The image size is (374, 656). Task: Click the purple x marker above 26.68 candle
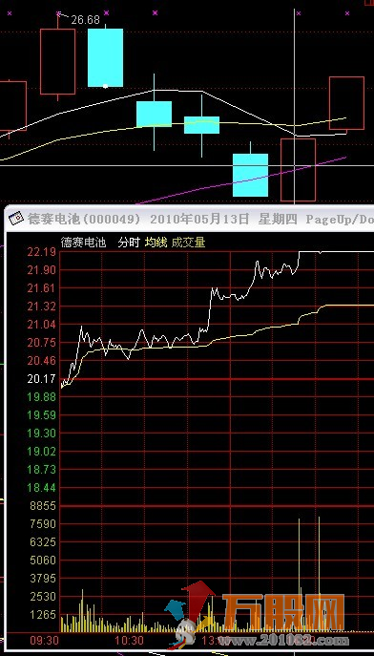(x=58, y=13)
